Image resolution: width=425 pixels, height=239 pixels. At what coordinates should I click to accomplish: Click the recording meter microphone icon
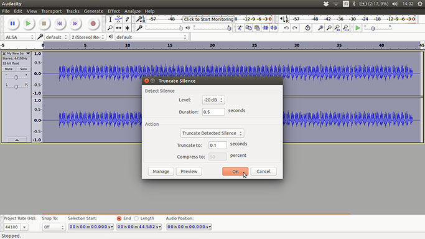point(139,19)
